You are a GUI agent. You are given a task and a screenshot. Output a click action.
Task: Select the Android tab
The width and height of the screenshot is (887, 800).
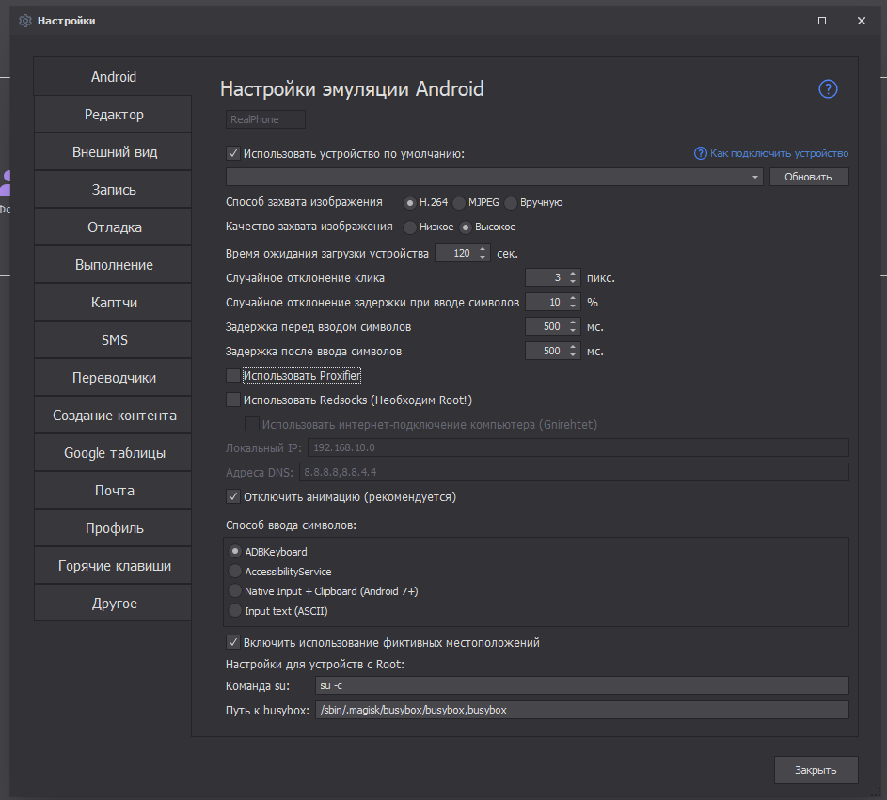pos(114,76)
